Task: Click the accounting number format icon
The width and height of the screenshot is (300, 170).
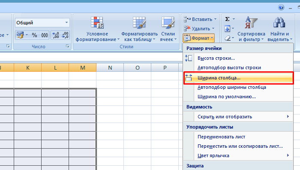Action: (x=20, y=35)
